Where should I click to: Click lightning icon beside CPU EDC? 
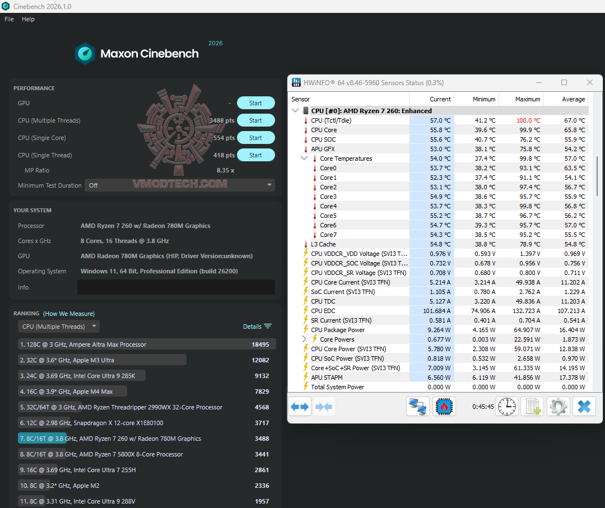coord(306,310)
